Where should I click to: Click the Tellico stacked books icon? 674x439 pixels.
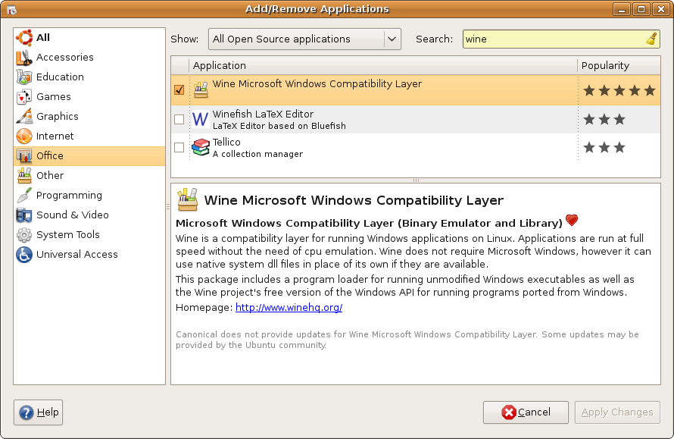click(201, 147)
